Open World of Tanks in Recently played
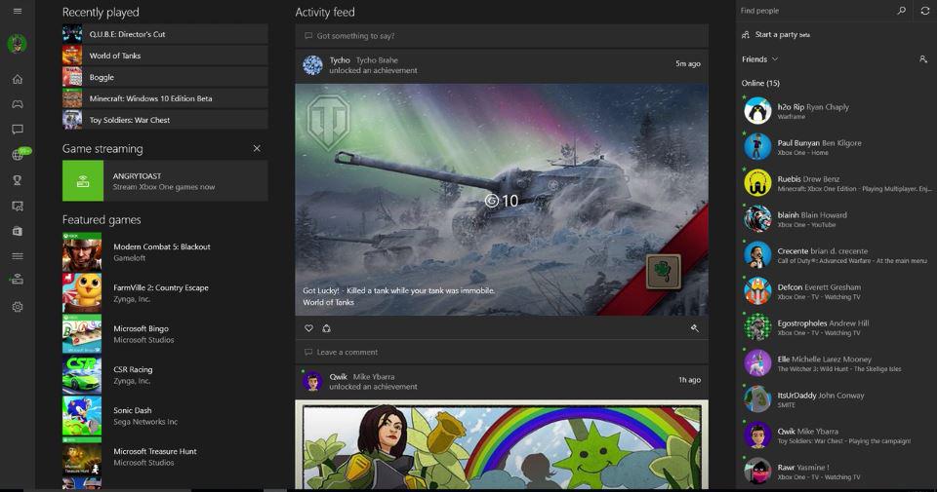The width and height of the screenshot is (938, 492). [x=165, y=56]
